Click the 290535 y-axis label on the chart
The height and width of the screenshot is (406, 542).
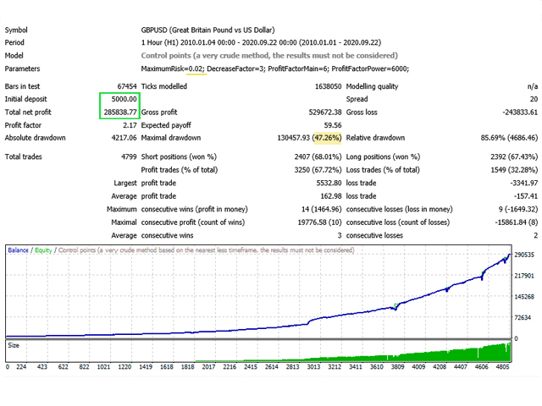coord(524,255)
